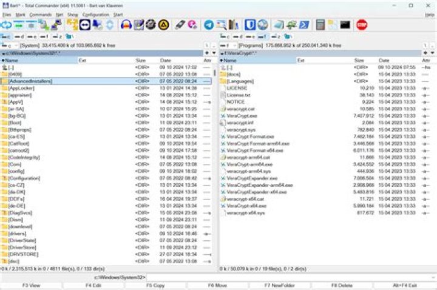Screen dimensions: 437x290
Task: Switch right panel to drive e
Action: [250, 36]
